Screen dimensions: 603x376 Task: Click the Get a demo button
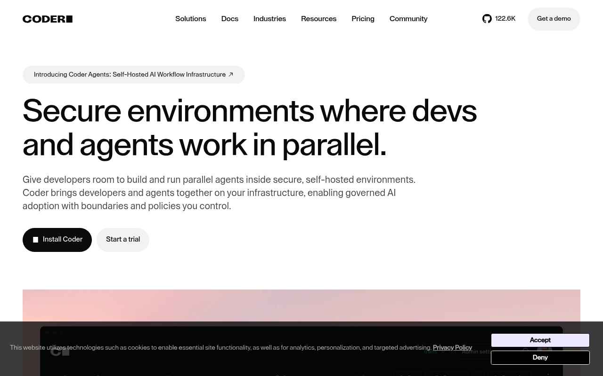(x=554, y=19)
